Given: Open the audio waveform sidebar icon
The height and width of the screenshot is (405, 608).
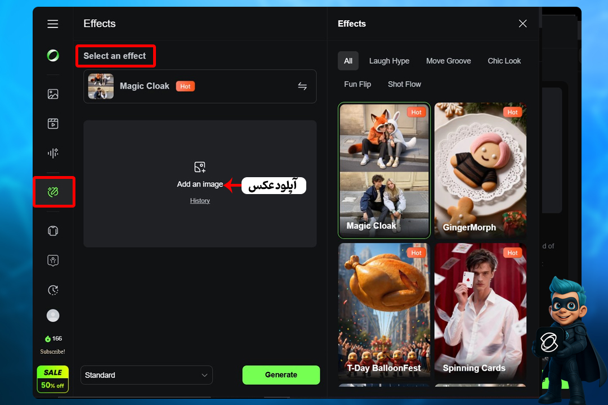Looking at the screenshot, I should click(53, 153).
